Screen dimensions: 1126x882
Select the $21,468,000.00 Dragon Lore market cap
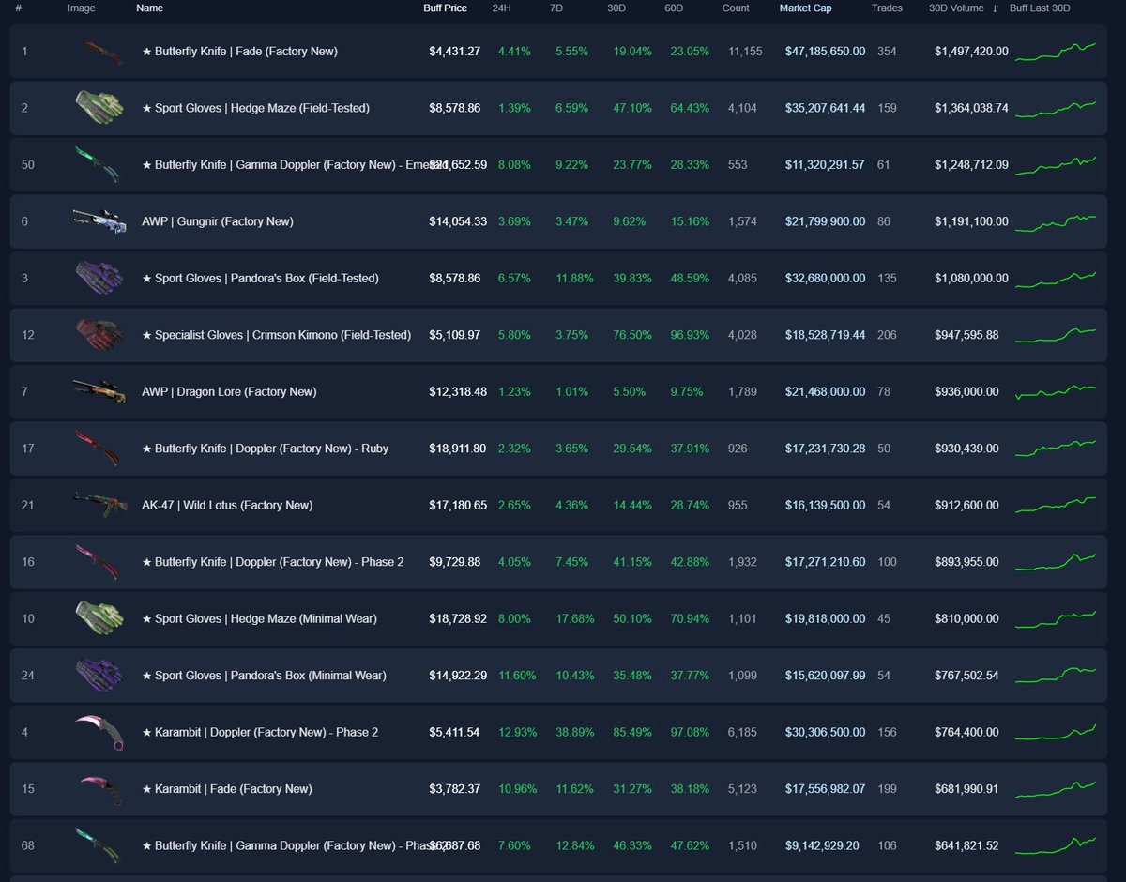coord(826,392)
